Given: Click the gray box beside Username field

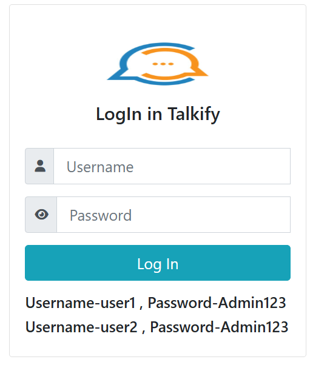Looking at the screenshot, I should pyautogui.click(x=39, y=166).
